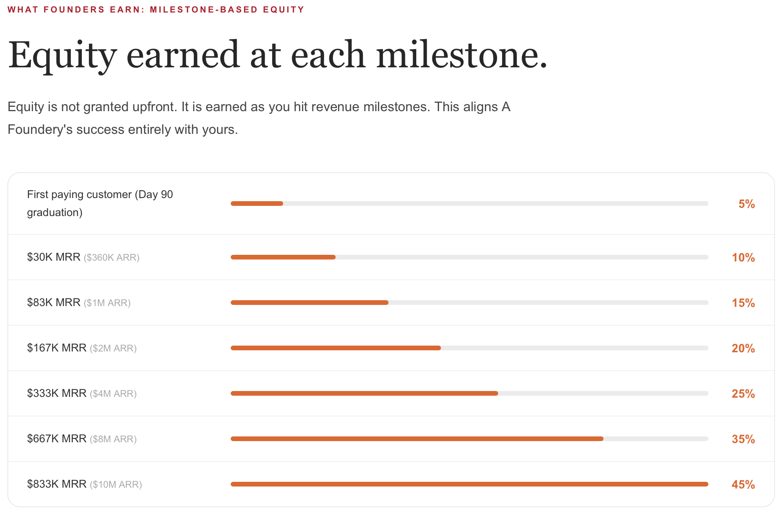Click the $30K MRR milestone label
Image resolution: width=784 pixels, height=519 pixels.
[54, 257]
